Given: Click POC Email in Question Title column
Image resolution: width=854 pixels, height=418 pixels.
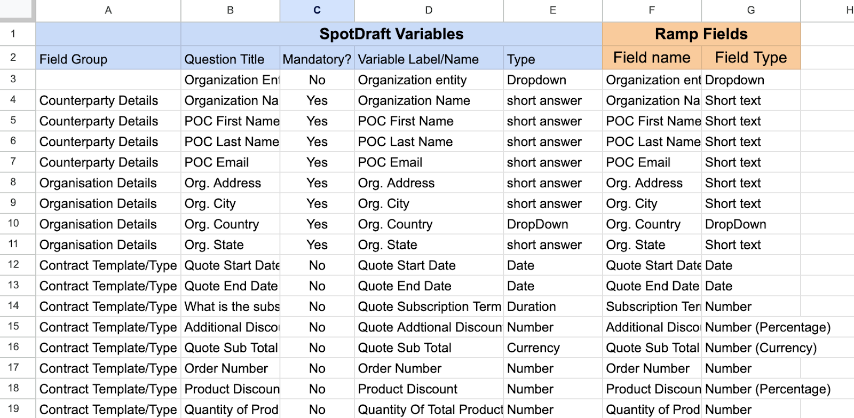Looking at the screenshot, I should [x=230, y=162].
